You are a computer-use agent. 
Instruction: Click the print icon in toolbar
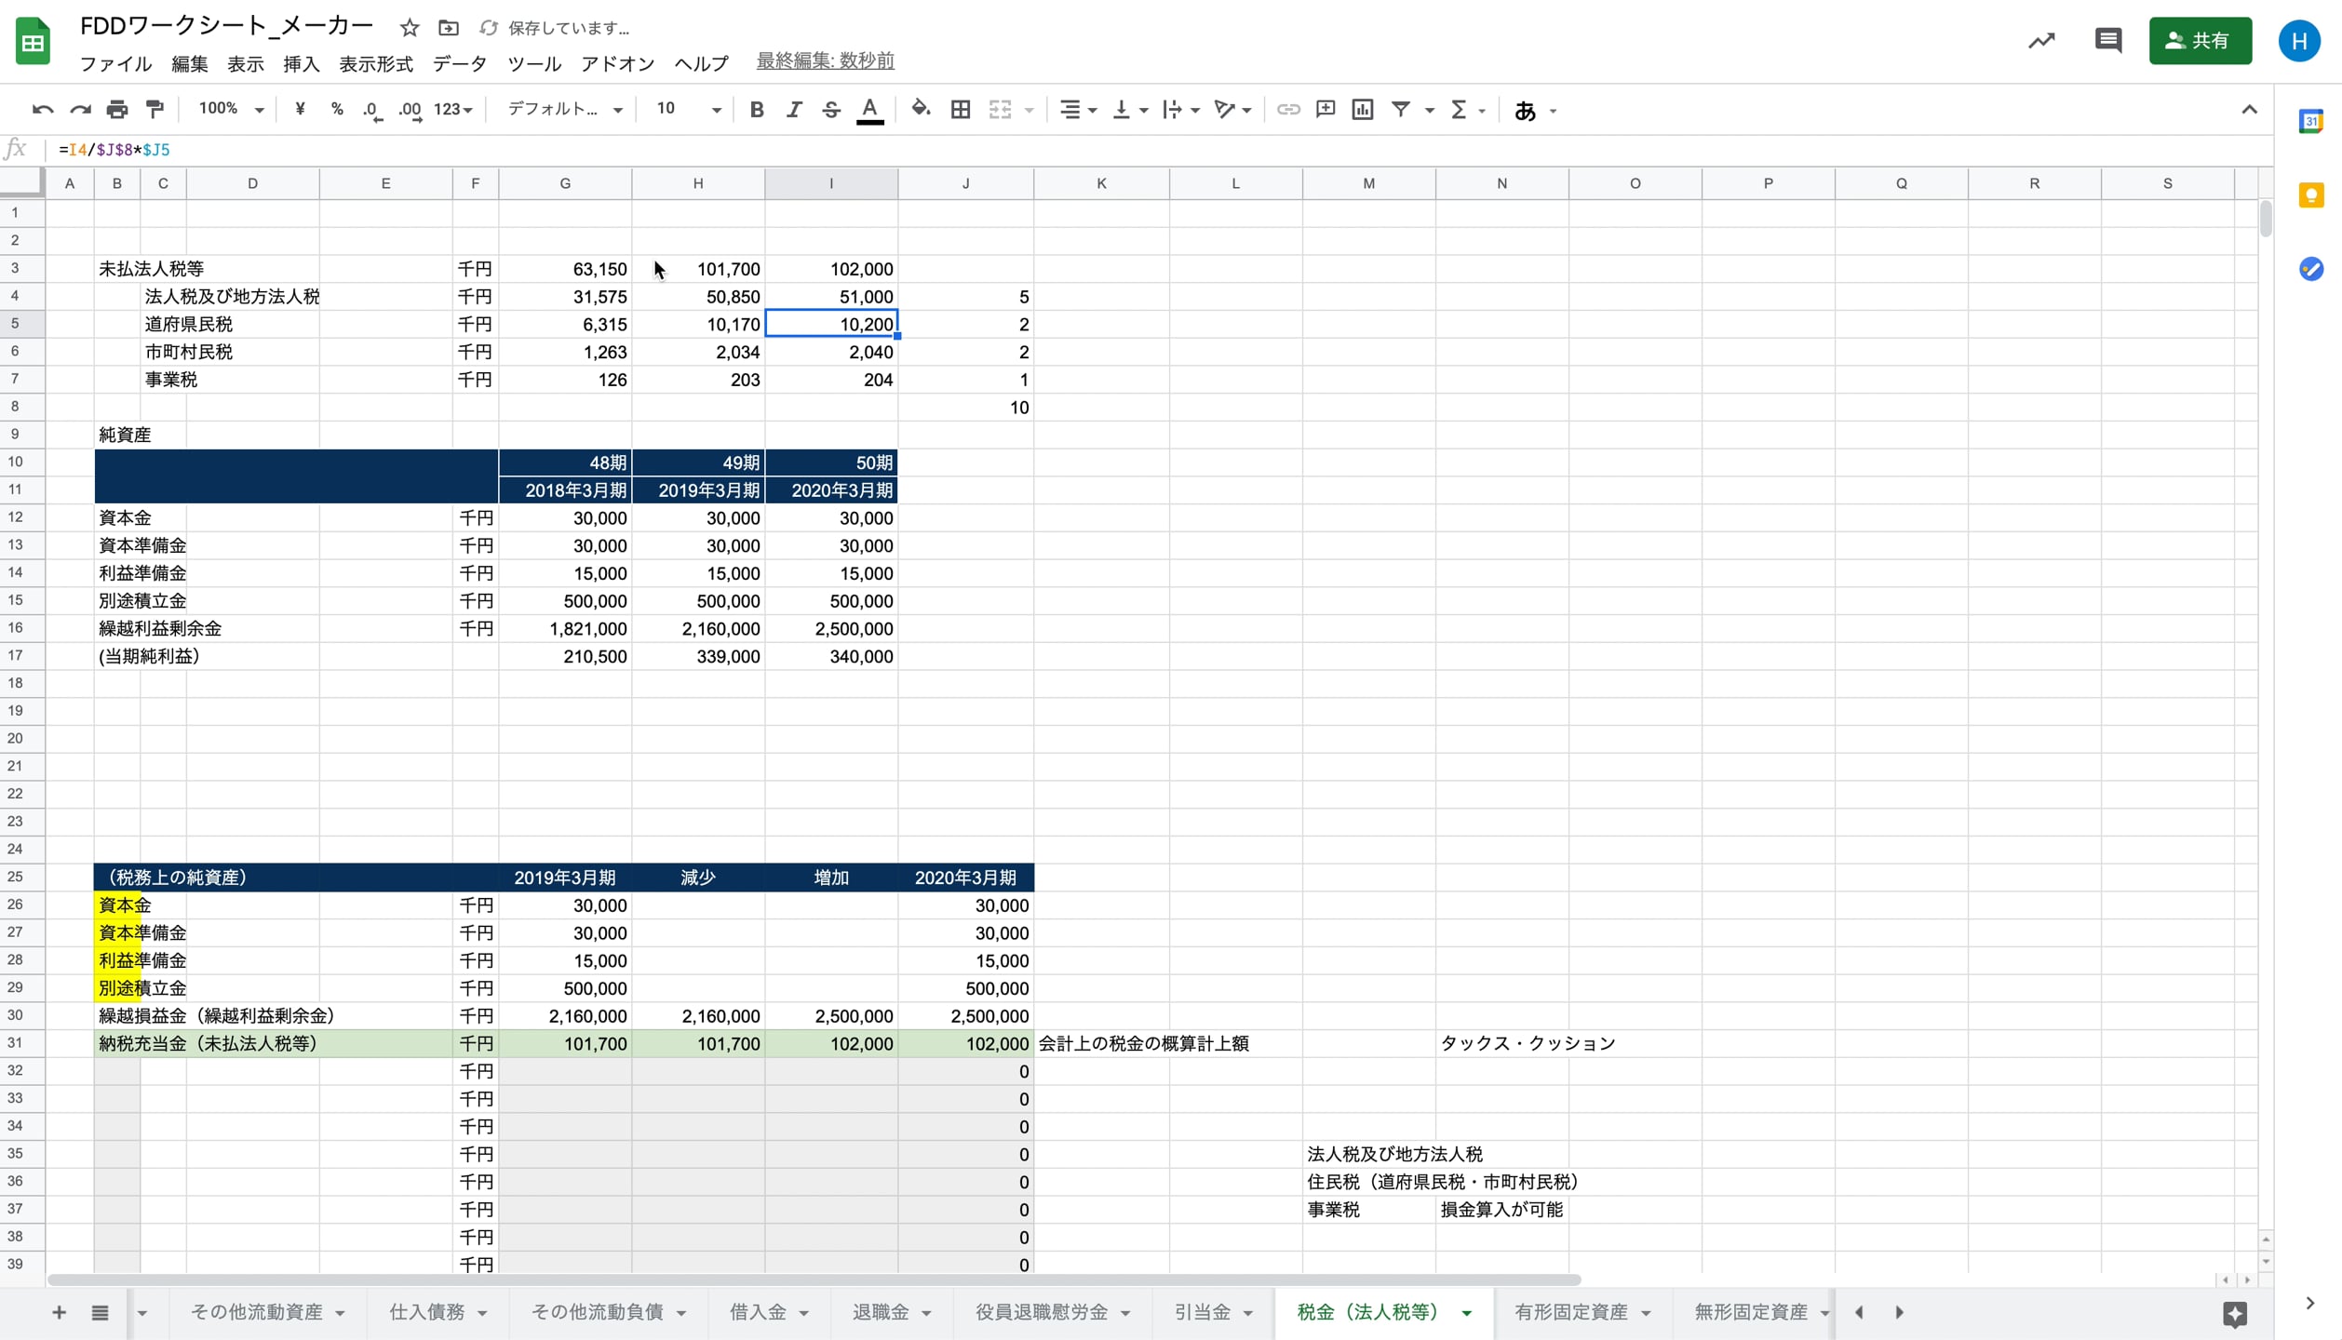pos(116,110)
